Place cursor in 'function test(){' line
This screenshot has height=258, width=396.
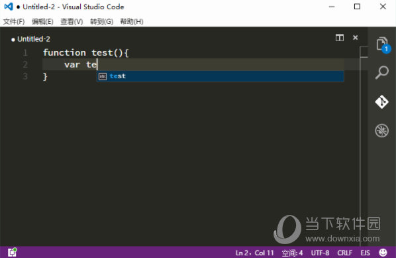coord(86,52)
